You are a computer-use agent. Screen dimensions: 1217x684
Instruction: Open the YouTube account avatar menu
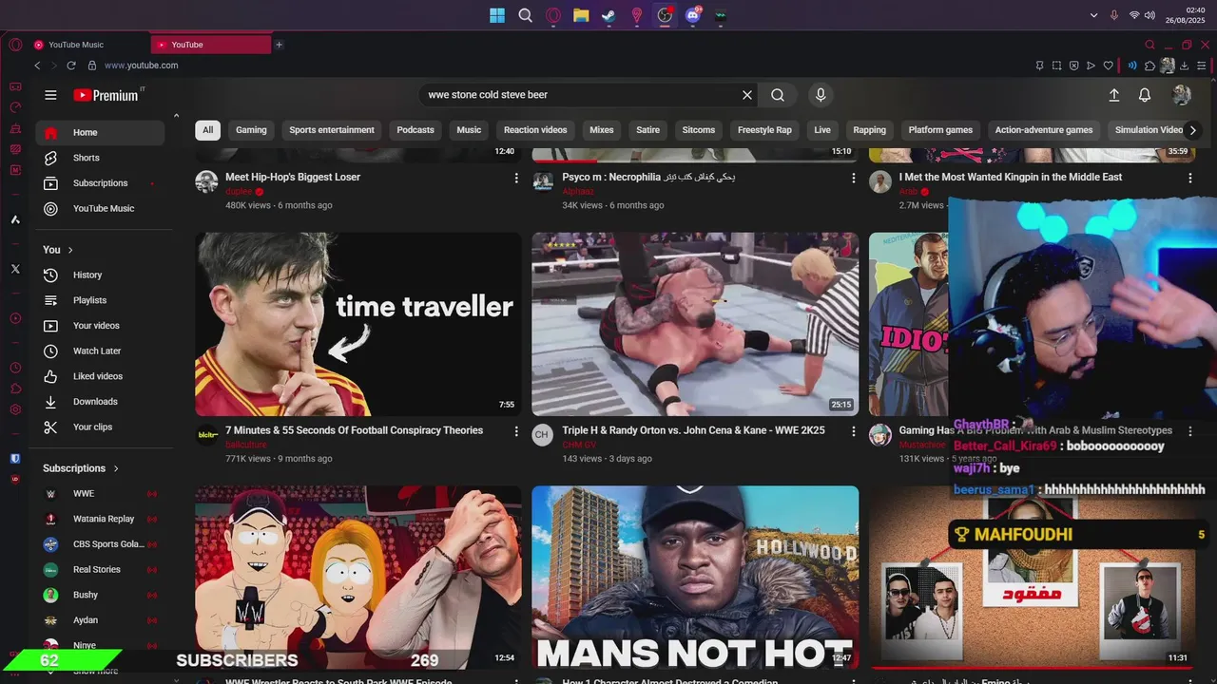pos(1182,95)
